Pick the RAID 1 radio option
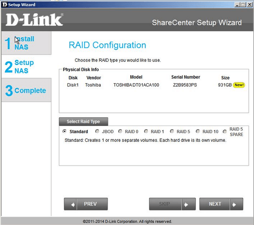 (146, 131)
